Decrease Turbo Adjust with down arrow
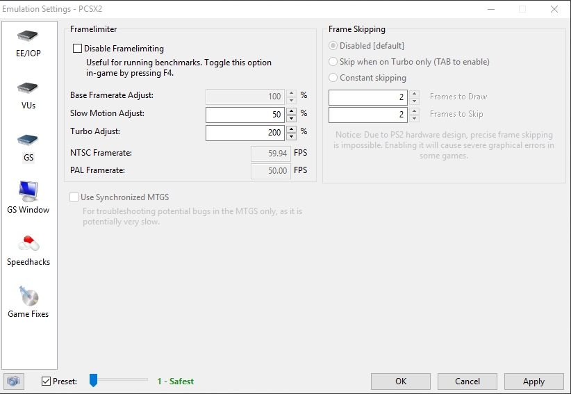This screenshot has width=571, height=394. pos(291,137)
